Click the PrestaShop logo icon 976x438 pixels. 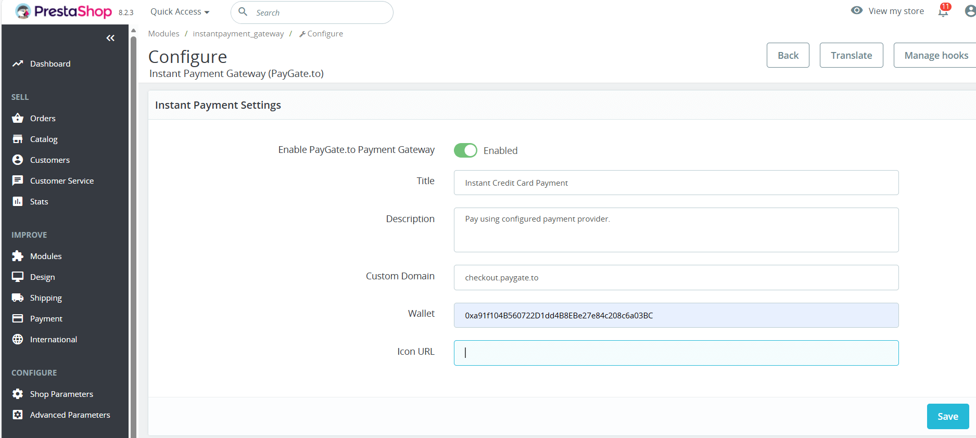pyautogui.click(x=23, y=11)
